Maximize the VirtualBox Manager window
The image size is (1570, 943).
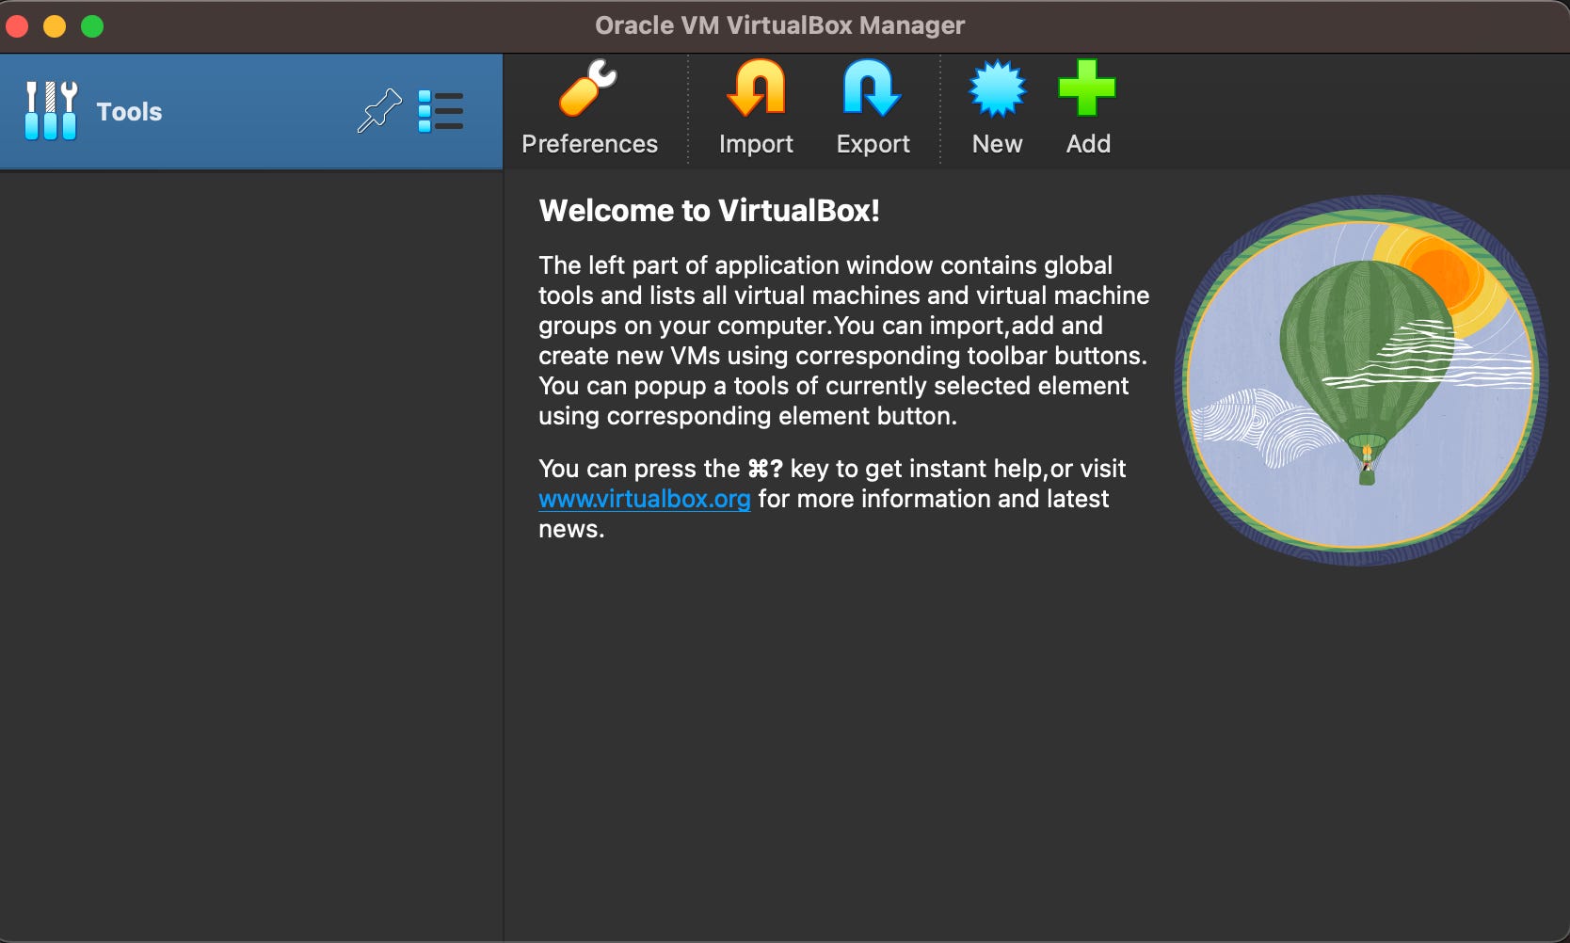click(92, 25)
